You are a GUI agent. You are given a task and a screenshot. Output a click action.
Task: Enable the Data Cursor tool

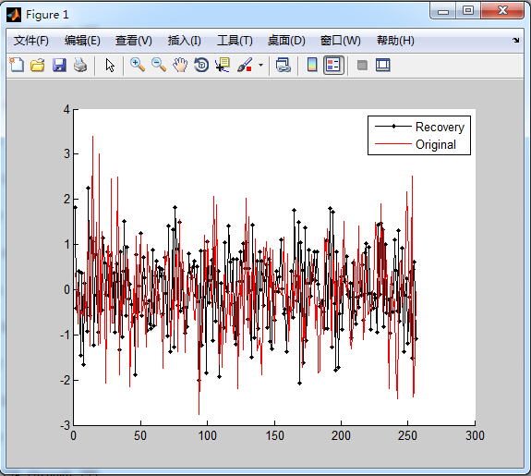point(223,65)
